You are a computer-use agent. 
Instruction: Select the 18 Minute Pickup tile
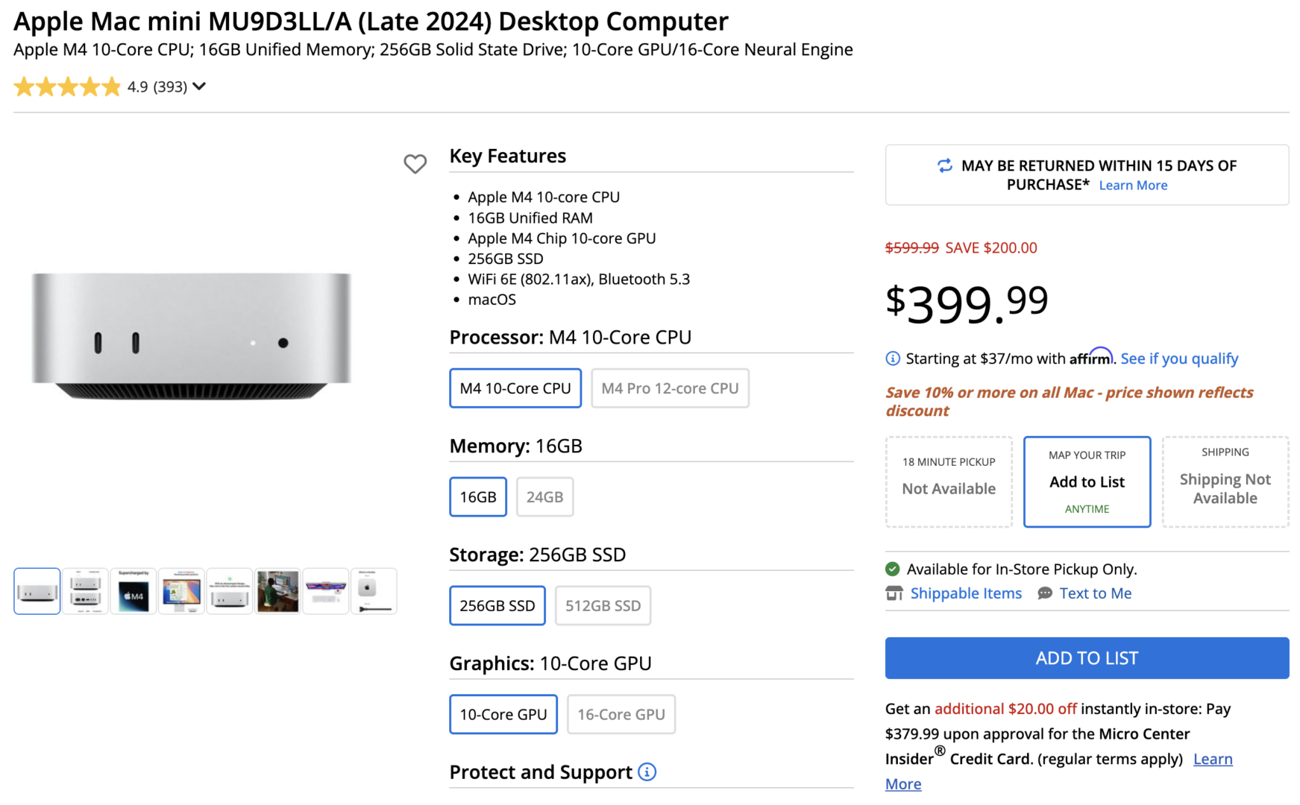948,482
